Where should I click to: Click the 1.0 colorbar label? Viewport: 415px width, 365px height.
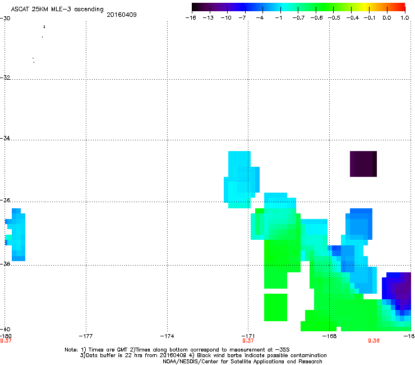[405, 18]
